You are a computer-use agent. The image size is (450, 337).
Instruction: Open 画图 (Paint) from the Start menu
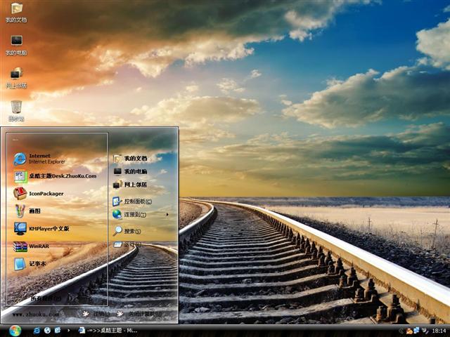34,211
